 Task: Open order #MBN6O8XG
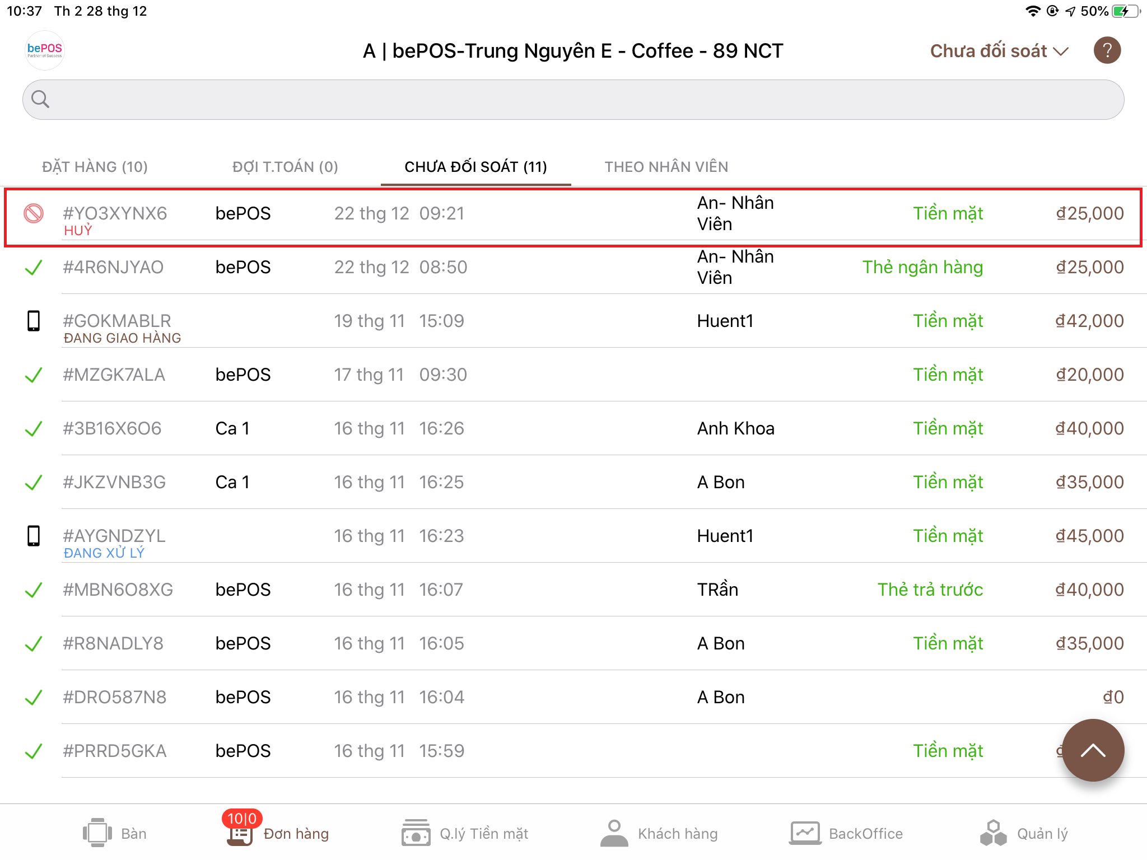(x=573, y=590)
